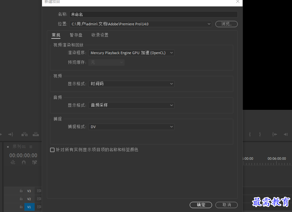Click the Overwrite icon in the source monitor

pos(36,134)
